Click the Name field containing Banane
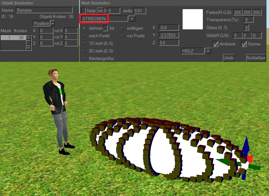269x196 pixels. point(44,10)
